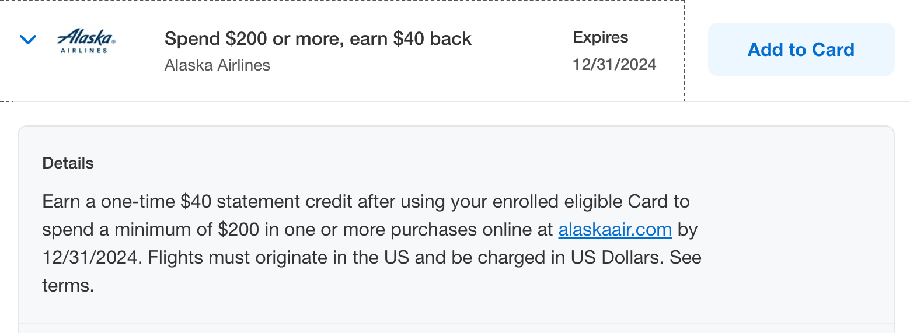This screenshot has height=333, width=910.
Task: Click the 'Alaska Airlines' merchant name subtitle
Action: coord(217,65)
